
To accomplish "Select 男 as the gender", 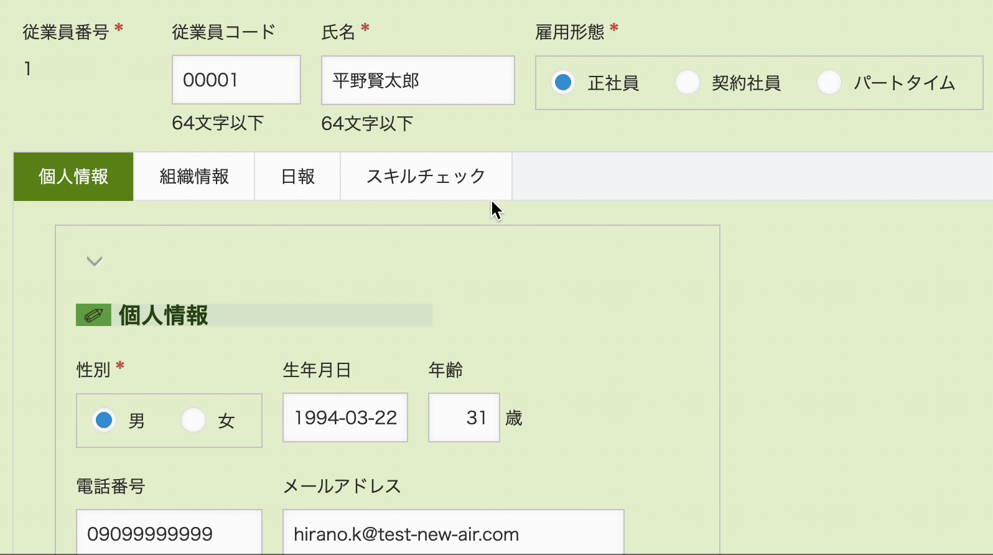I will click(x=104, y=420).
